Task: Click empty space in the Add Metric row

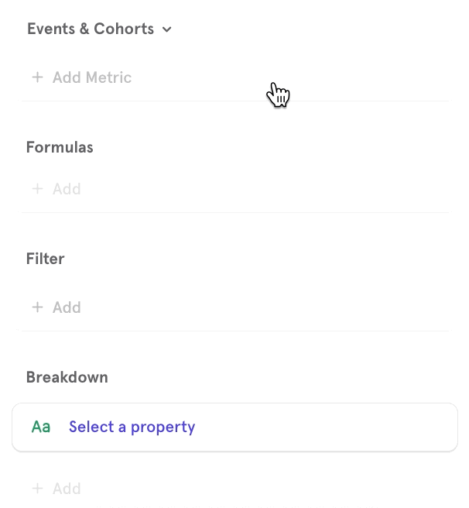Action: pos(348,77)
